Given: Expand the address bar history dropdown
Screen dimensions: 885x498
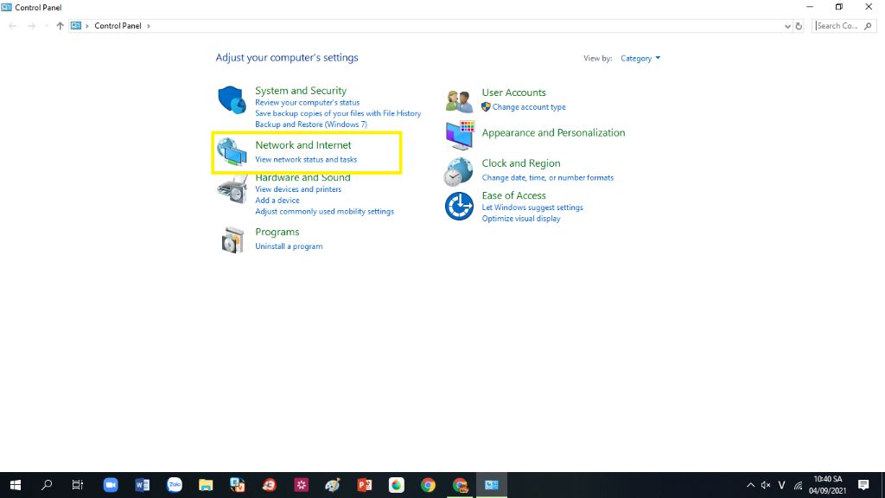Looking at the screenshot, I should 787,26.
